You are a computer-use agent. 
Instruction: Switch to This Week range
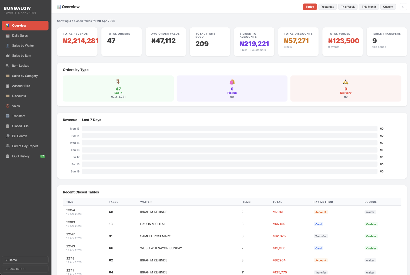click(x=348, y=7)
